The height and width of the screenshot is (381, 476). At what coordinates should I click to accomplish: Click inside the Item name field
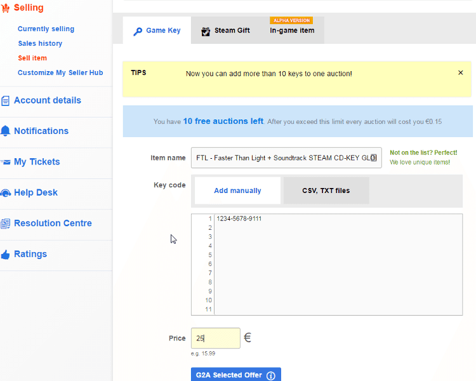click(x=286, y=157)
